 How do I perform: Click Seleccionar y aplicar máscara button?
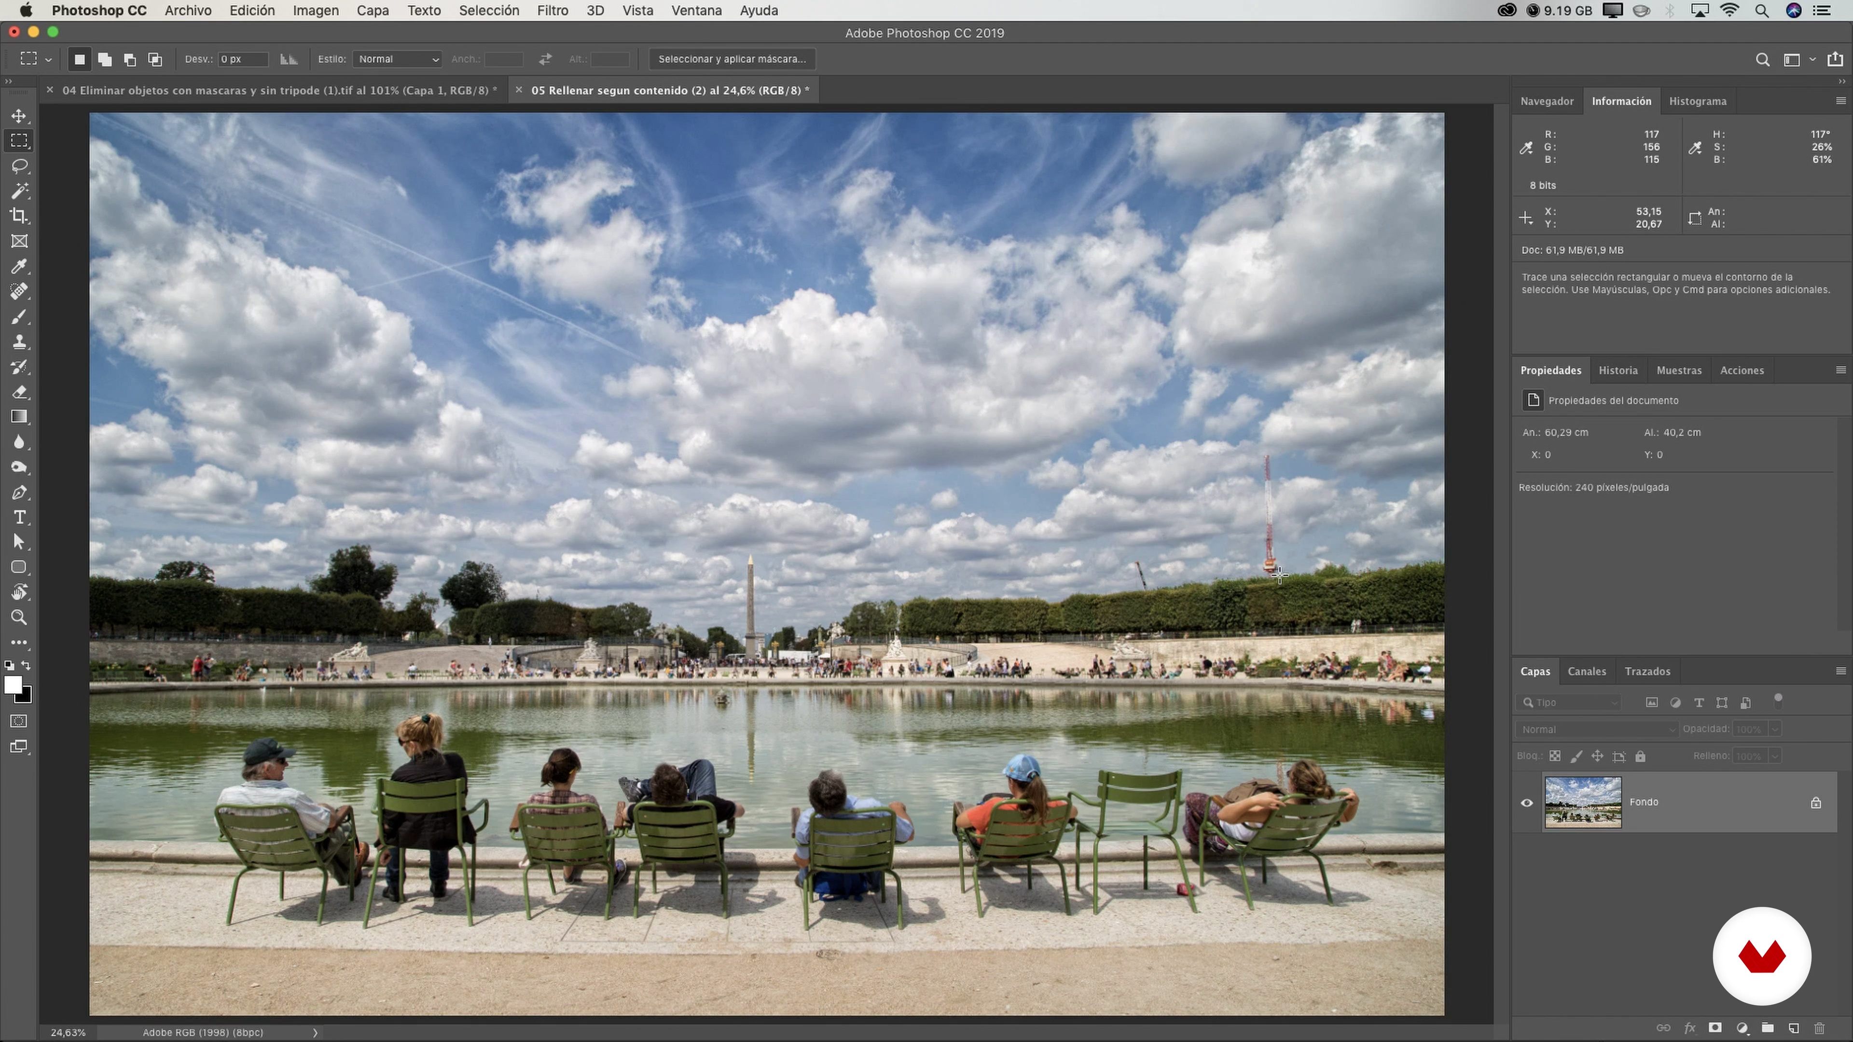732,59
